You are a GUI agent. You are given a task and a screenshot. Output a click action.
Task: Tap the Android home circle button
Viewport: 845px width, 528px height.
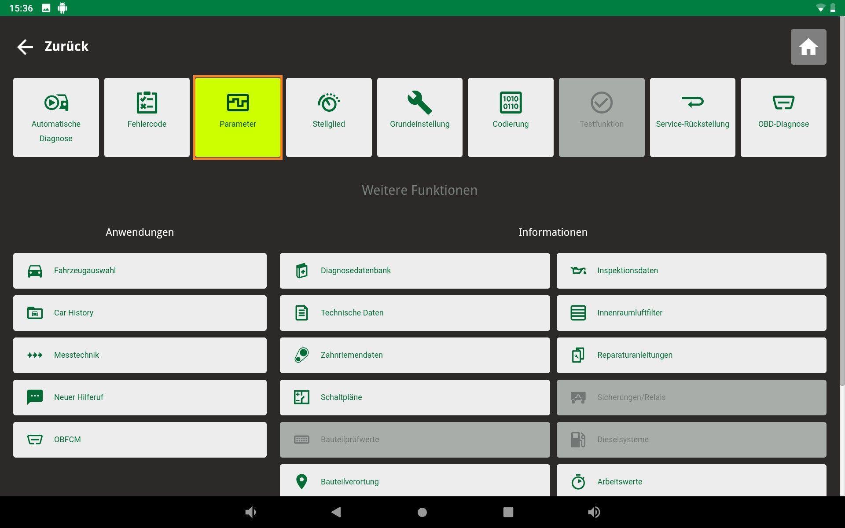[422, 512]
